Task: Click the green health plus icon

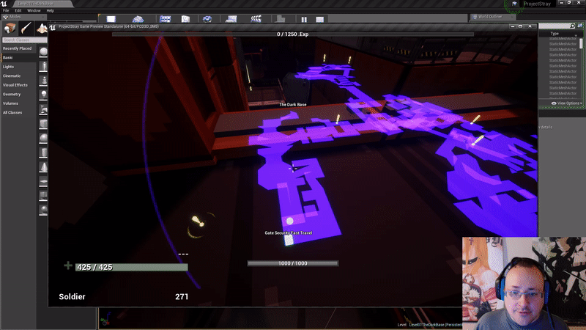Action: [68, 265]
